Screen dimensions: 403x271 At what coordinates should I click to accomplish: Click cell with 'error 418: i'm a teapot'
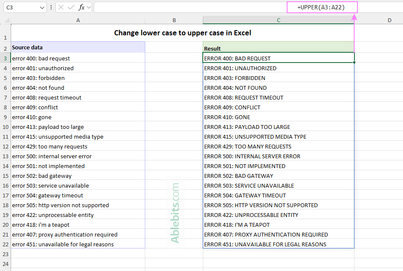(78, 224)
